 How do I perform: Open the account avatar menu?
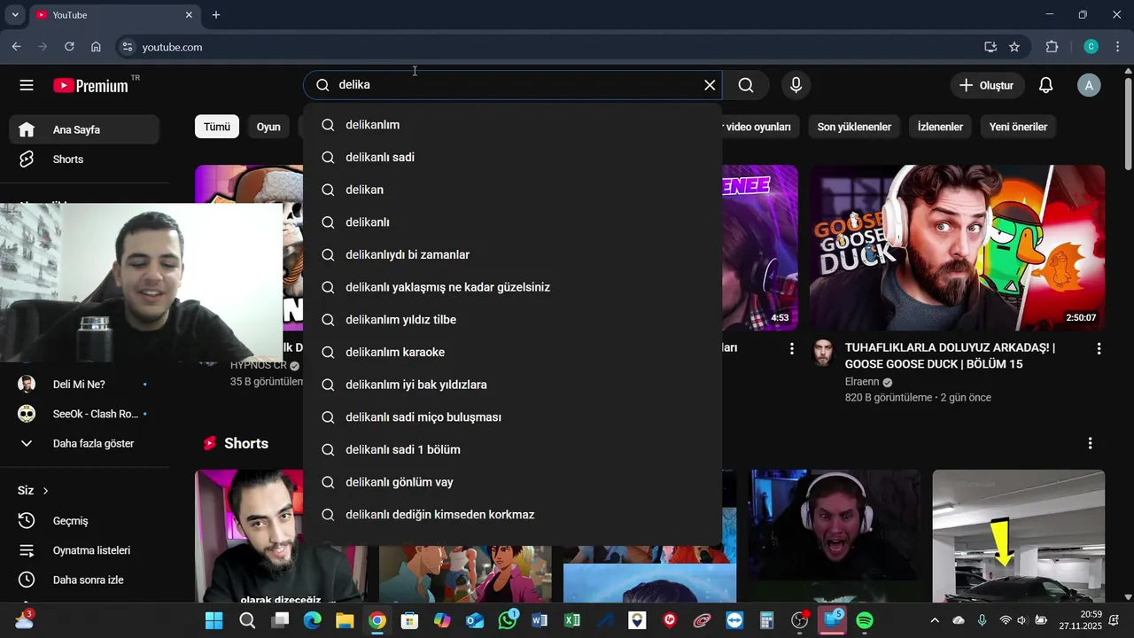pyautogui.click(x=1089, y=85)
